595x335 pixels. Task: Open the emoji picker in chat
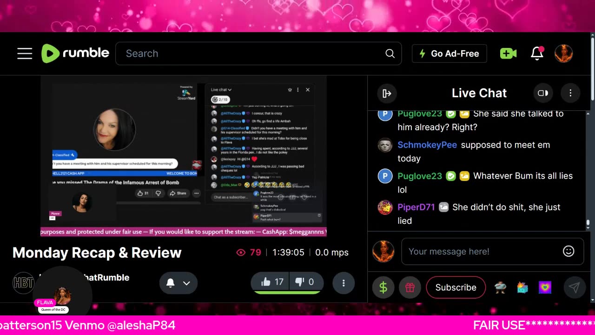pos(569,251)
